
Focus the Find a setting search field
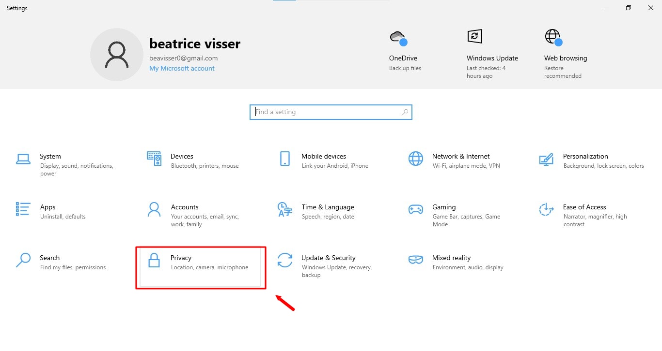pyautogui.click(x=331, y=112)
